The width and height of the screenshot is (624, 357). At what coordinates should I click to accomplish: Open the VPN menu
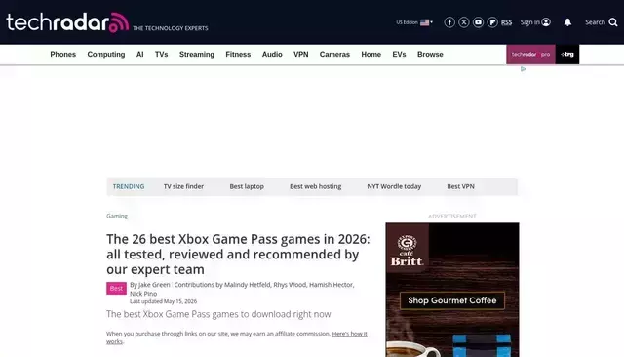tap(301, 54)
